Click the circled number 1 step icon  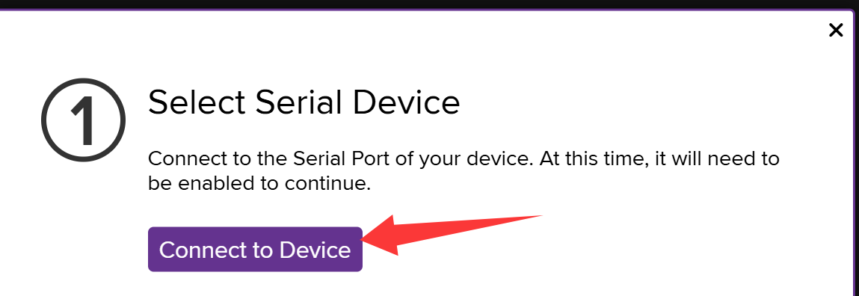(83, 120)
